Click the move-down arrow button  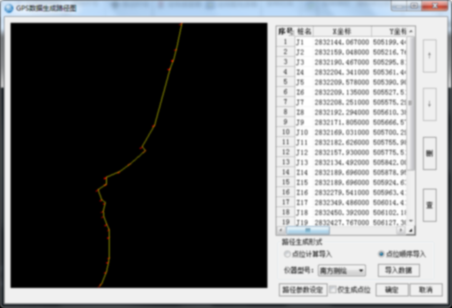click(x=429, y=104)
